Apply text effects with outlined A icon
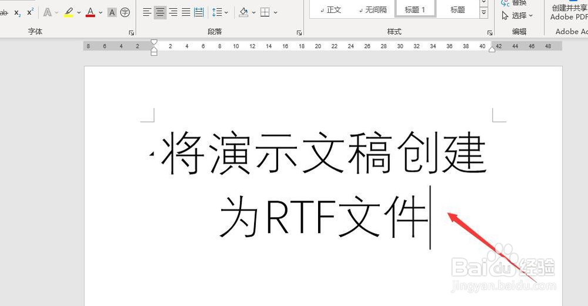 [47, 12]
